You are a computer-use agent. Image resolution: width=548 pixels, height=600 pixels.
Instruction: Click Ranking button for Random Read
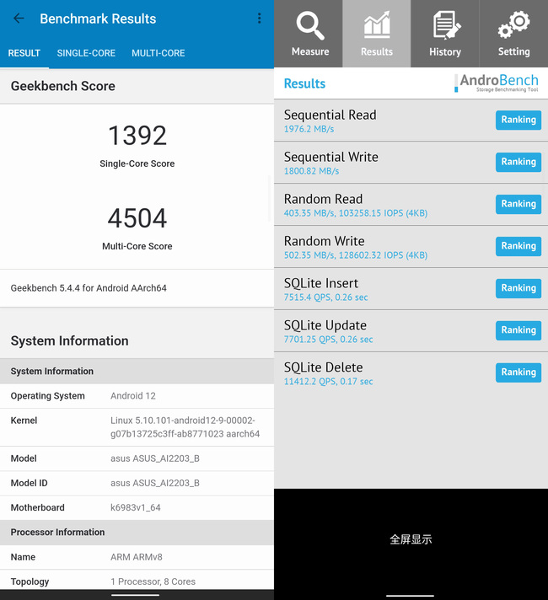pos(518,204)
